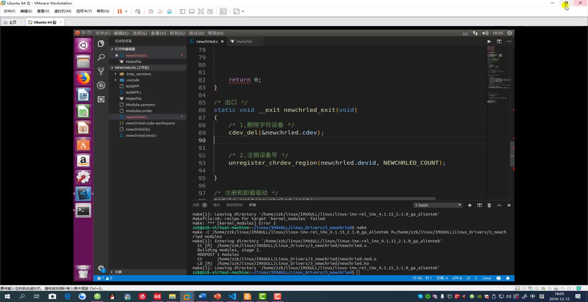Open the Extensions view icon

101,99
